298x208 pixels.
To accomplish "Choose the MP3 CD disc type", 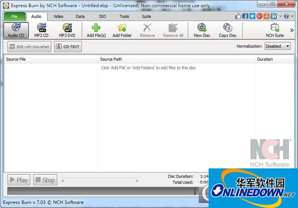I will (x=42, y=30).
